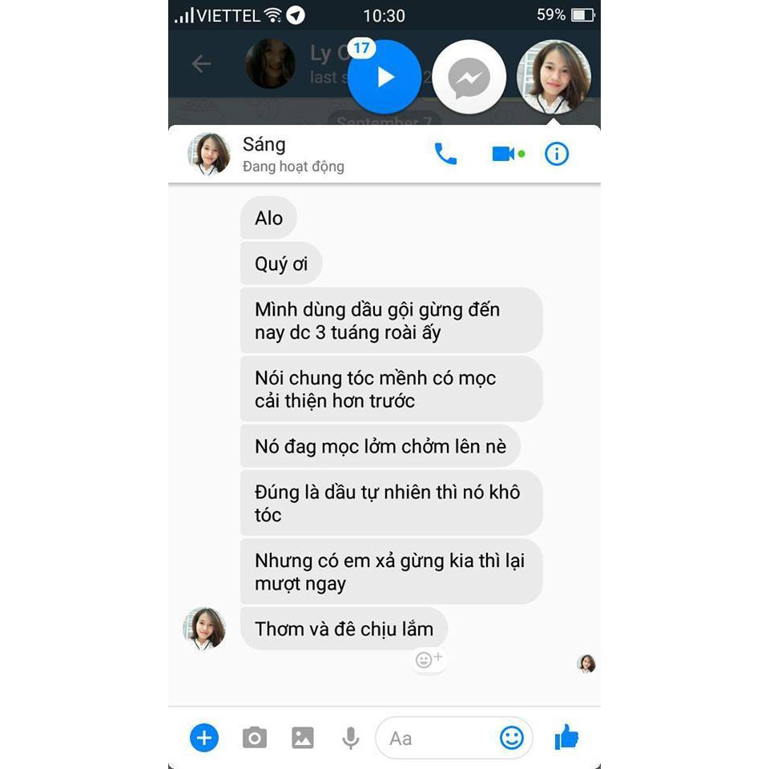Open the camera from message bar
This screenshot has width=769, height=769.
click(x=255, y=738)
